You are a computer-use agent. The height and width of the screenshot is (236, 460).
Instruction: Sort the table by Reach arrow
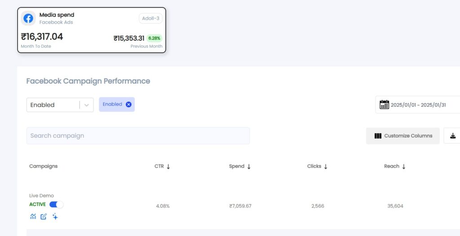404,166
